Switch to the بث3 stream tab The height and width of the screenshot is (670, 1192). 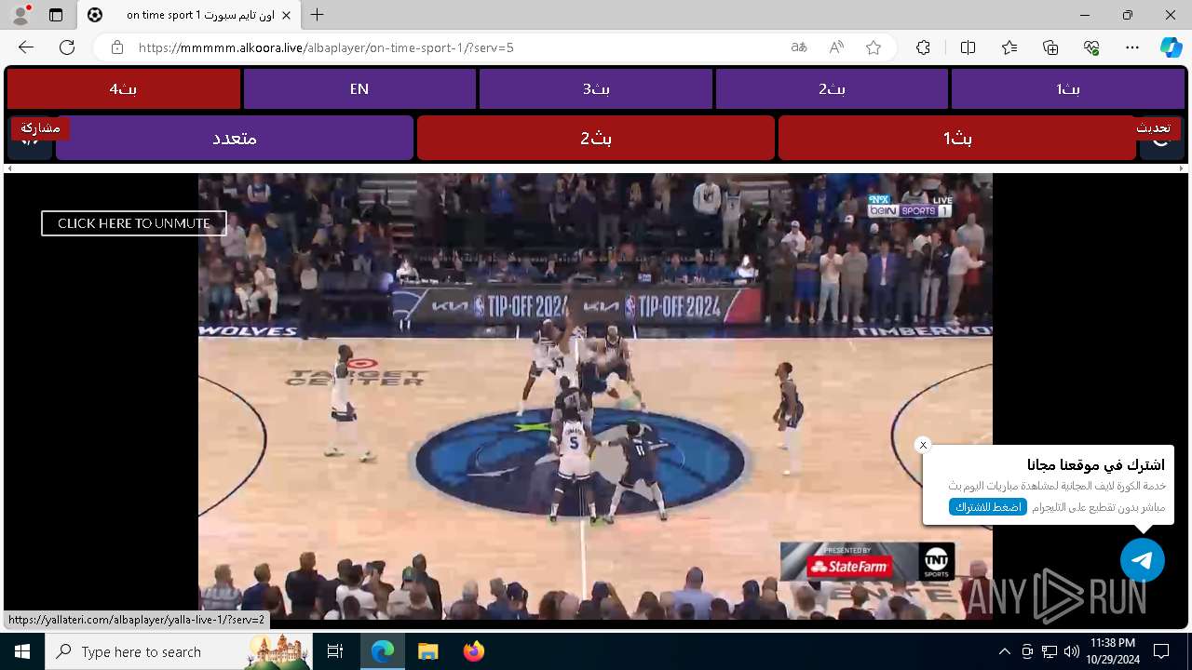(x=596, y=89)
